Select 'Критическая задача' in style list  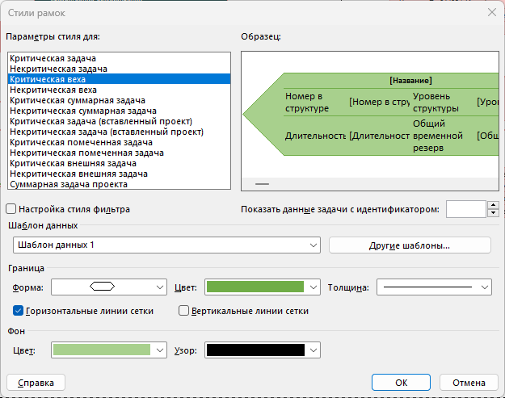(x=119, y=58)
